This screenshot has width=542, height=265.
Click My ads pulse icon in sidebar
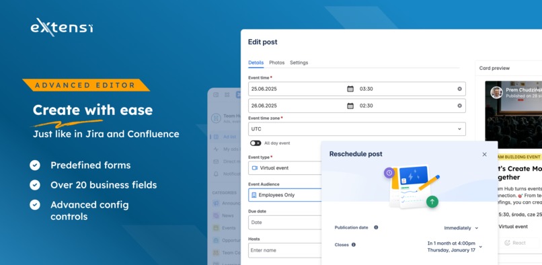click(216, 149)
